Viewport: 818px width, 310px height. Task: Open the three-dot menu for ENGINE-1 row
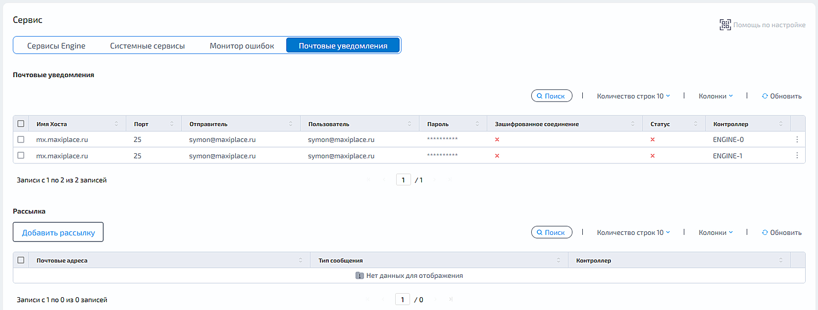pyautogui.click(x=797, y=155)
